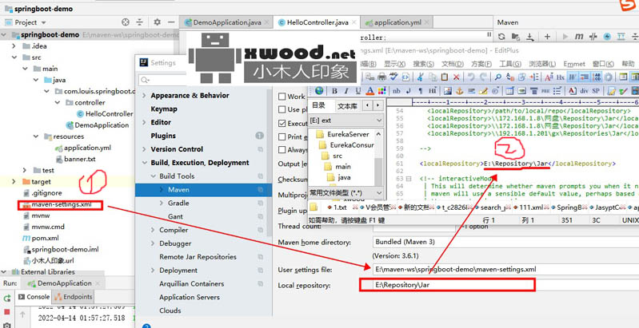Toggle the 'Work offline' checkbox
The height and width of the screenshot is (328, 639).
point(282,97)
